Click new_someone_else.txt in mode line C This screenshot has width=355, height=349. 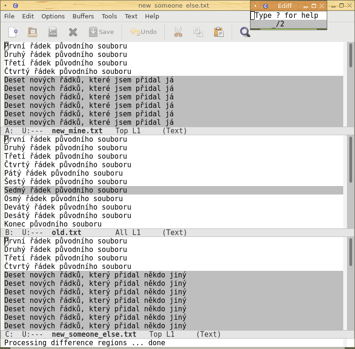tap(94, 334)
